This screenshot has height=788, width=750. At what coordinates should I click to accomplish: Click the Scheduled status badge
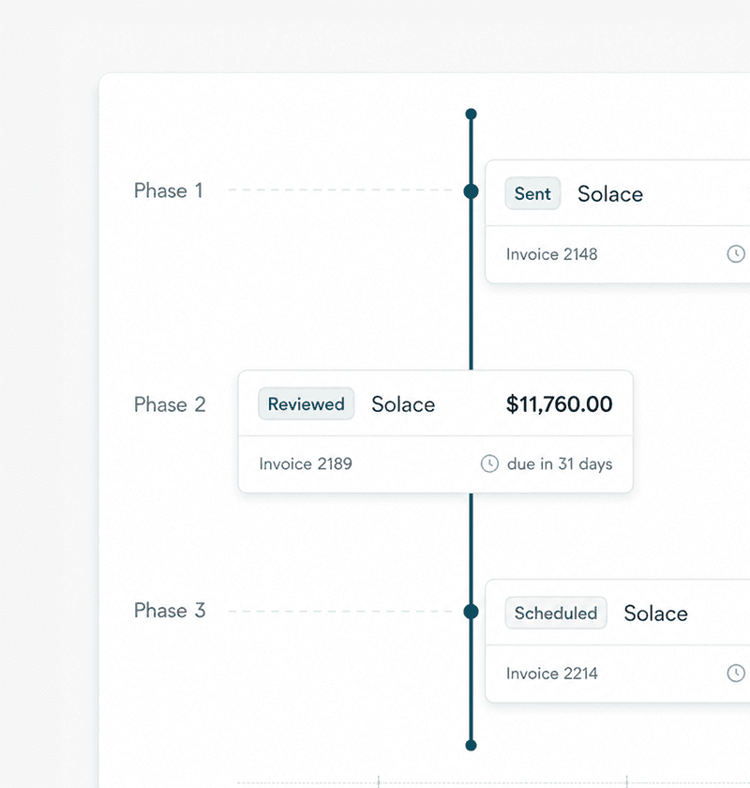pos(556,613)
